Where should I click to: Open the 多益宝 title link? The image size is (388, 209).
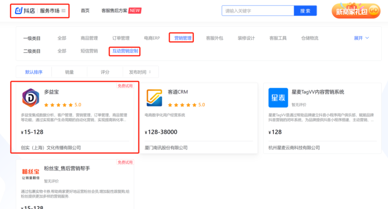pos(51,92)
